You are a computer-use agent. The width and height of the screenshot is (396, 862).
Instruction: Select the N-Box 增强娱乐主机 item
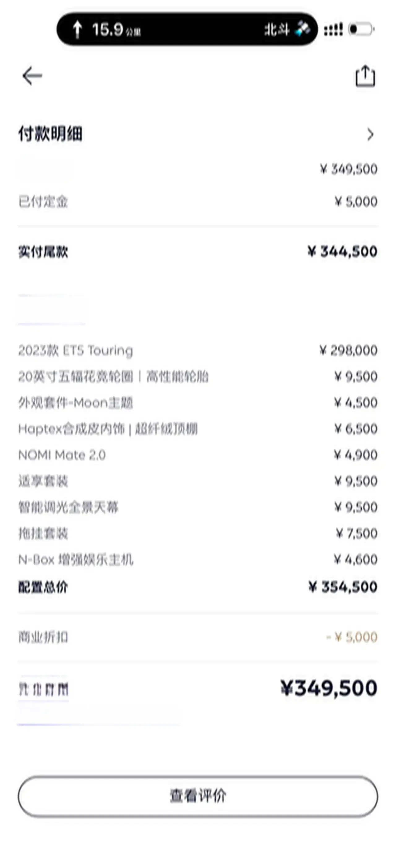pos(76,559)
